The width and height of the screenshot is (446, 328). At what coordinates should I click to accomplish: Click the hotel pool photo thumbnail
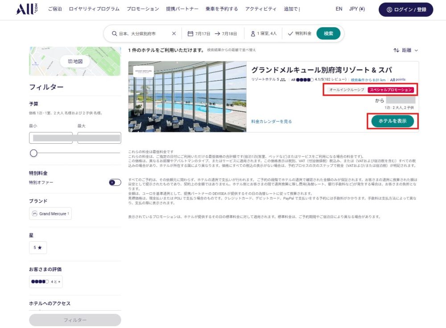click(187, 97)
